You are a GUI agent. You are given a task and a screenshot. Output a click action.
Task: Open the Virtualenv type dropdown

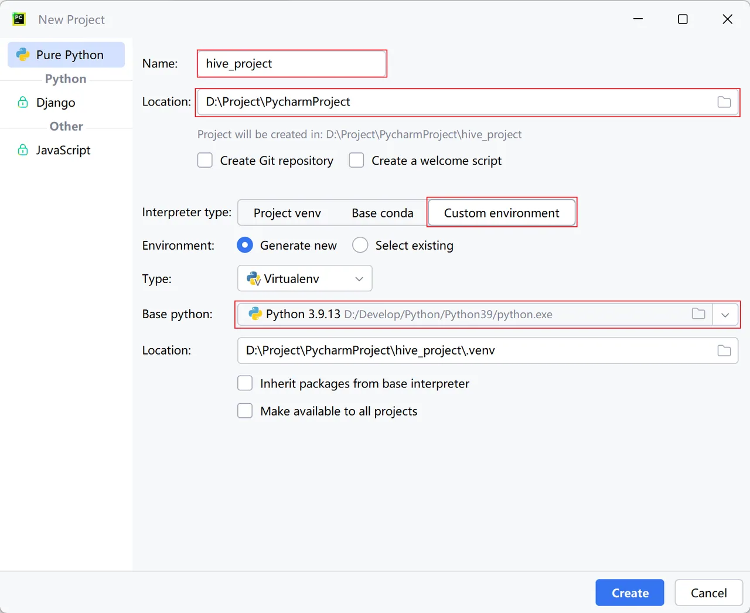click(x=305, y=278)
